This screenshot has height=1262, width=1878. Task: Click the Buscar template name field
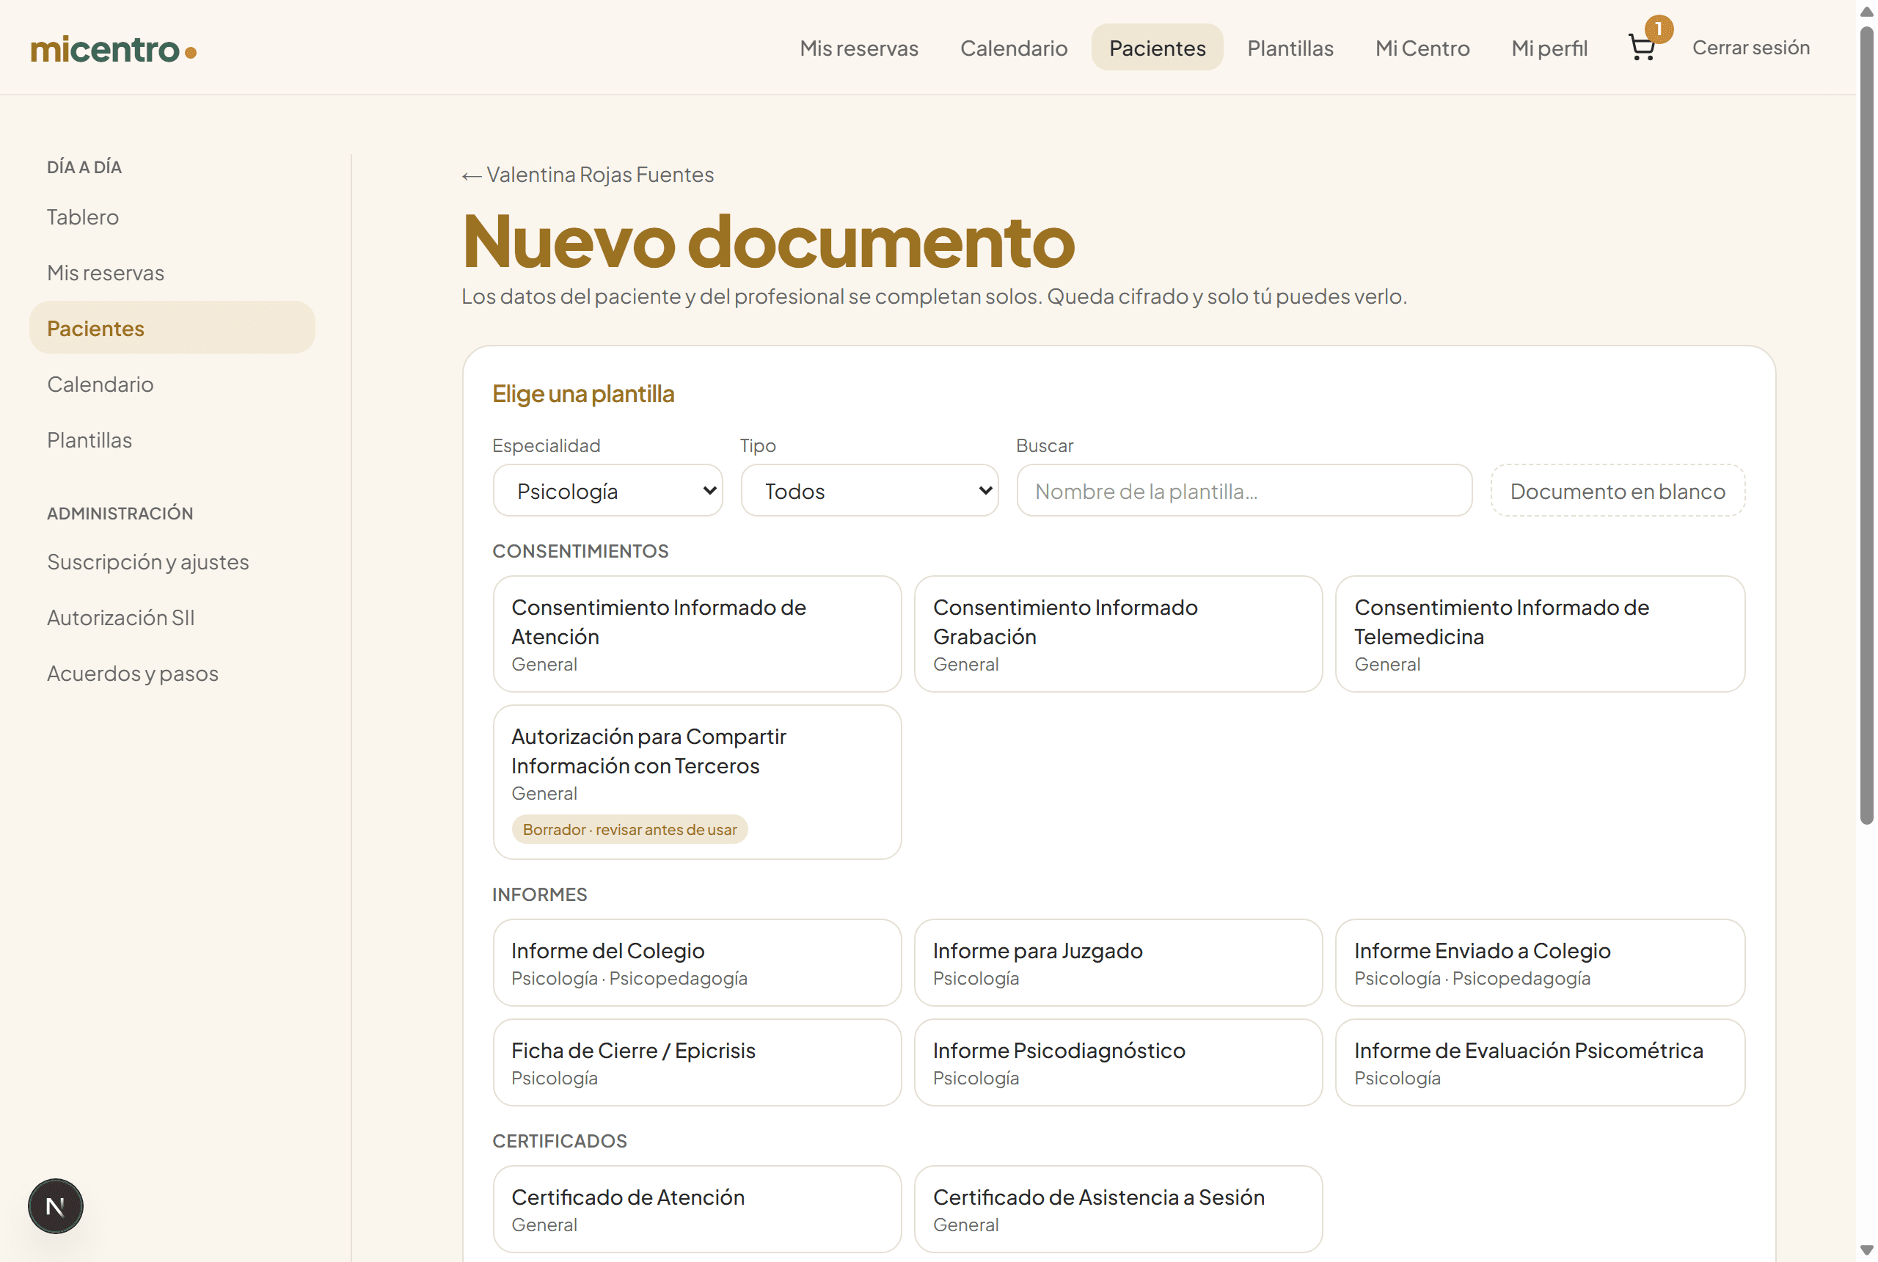[1244, 490]
